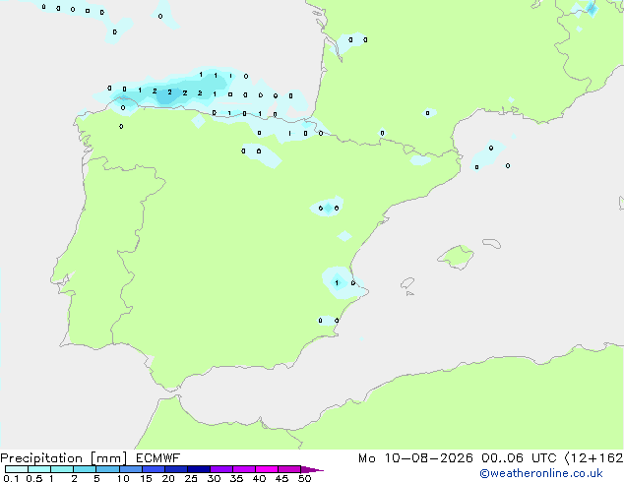Select the legend swatch between 2 and 5
Image resolution: width=624 pixels, height=482 pixels.
(x=85, y=469)
